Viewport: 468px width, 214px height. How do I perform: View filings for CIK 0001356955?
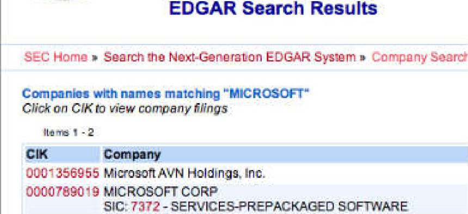(x=63, y=173)
